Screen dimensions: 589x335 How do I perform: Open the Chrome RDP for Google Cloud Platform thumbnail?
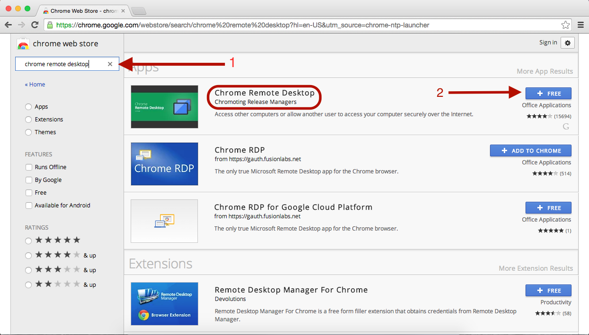point(164,221)
